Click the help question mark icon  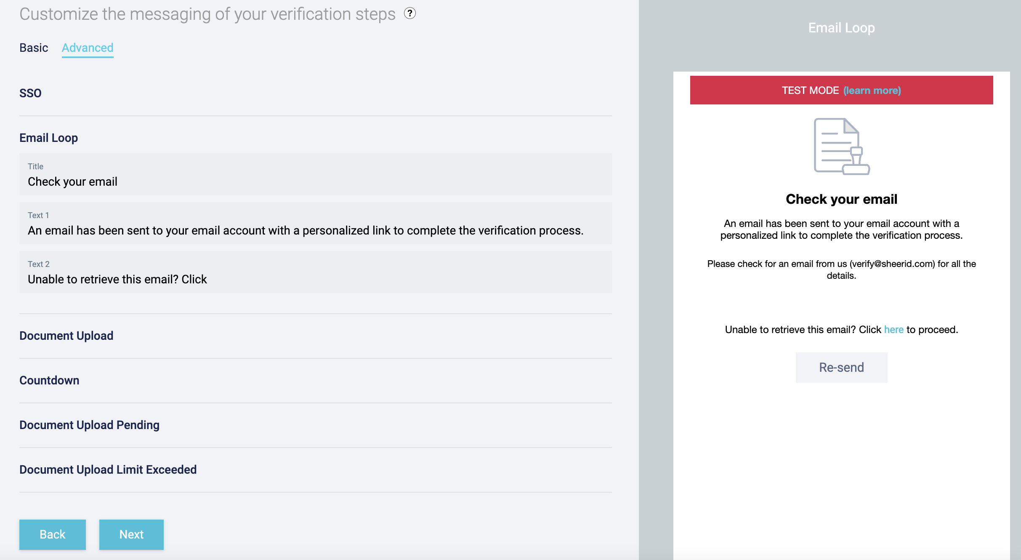point(409,13)
